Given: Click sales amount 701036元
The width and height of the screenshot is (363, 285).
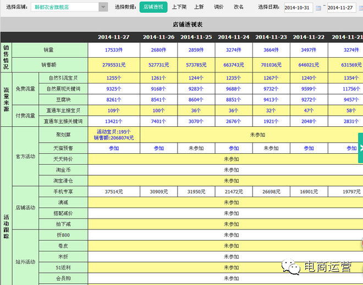Looking at the screenshot, I should tap(271, 65).
